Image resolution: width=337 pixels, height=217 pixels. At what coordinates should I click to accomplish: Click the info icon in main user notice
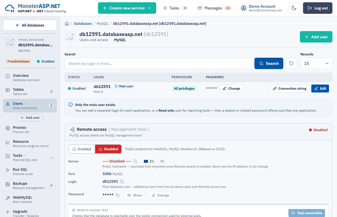[x=70, y=104]
